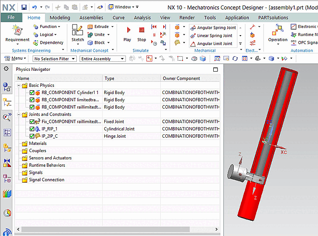This screenshot has width=318, height=236.
Task: Click the Stop simulation button
Action: point(142,31)
